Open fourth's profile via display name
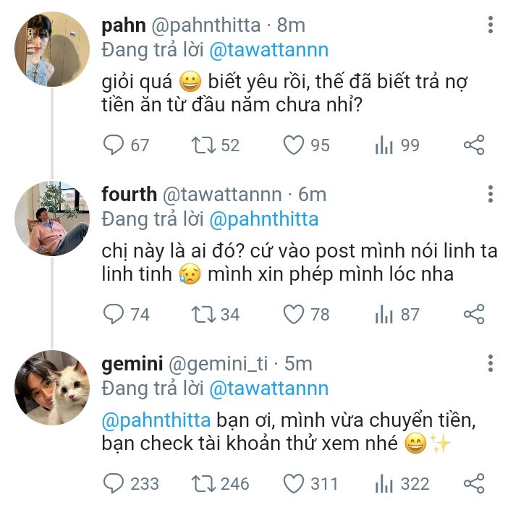The width and height of the screenshot is (521, 505). pyautogui.click(x=129, y=194)
